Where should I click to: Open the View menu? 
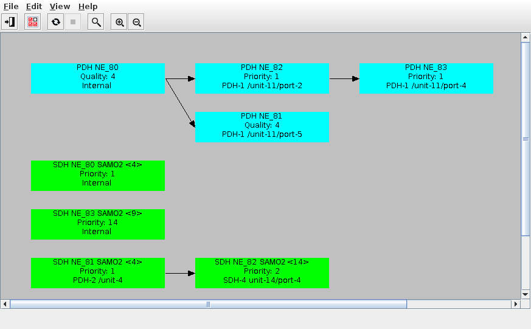(60, 6)
